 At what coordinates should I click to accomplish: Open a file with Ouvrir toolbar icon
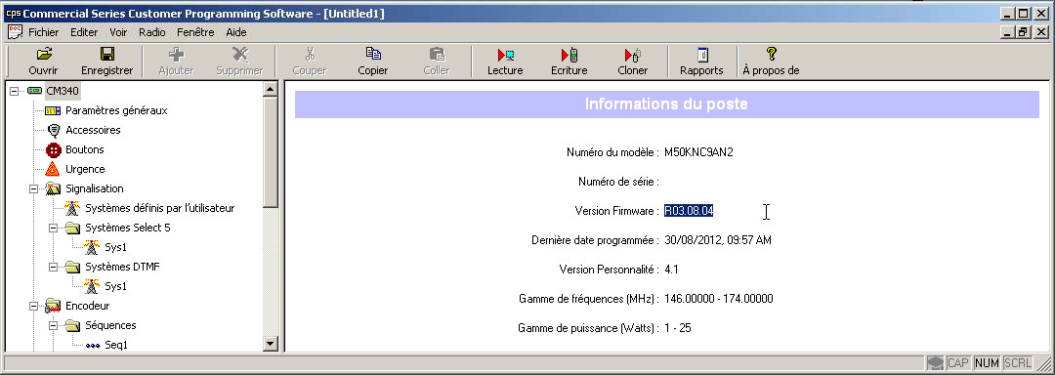pyautogui.click(x=43, y=55)
